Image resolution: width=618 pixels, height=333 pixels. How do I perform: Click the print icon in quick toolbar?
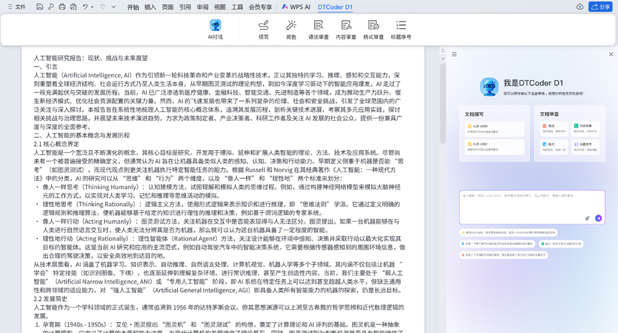(62, 7)
